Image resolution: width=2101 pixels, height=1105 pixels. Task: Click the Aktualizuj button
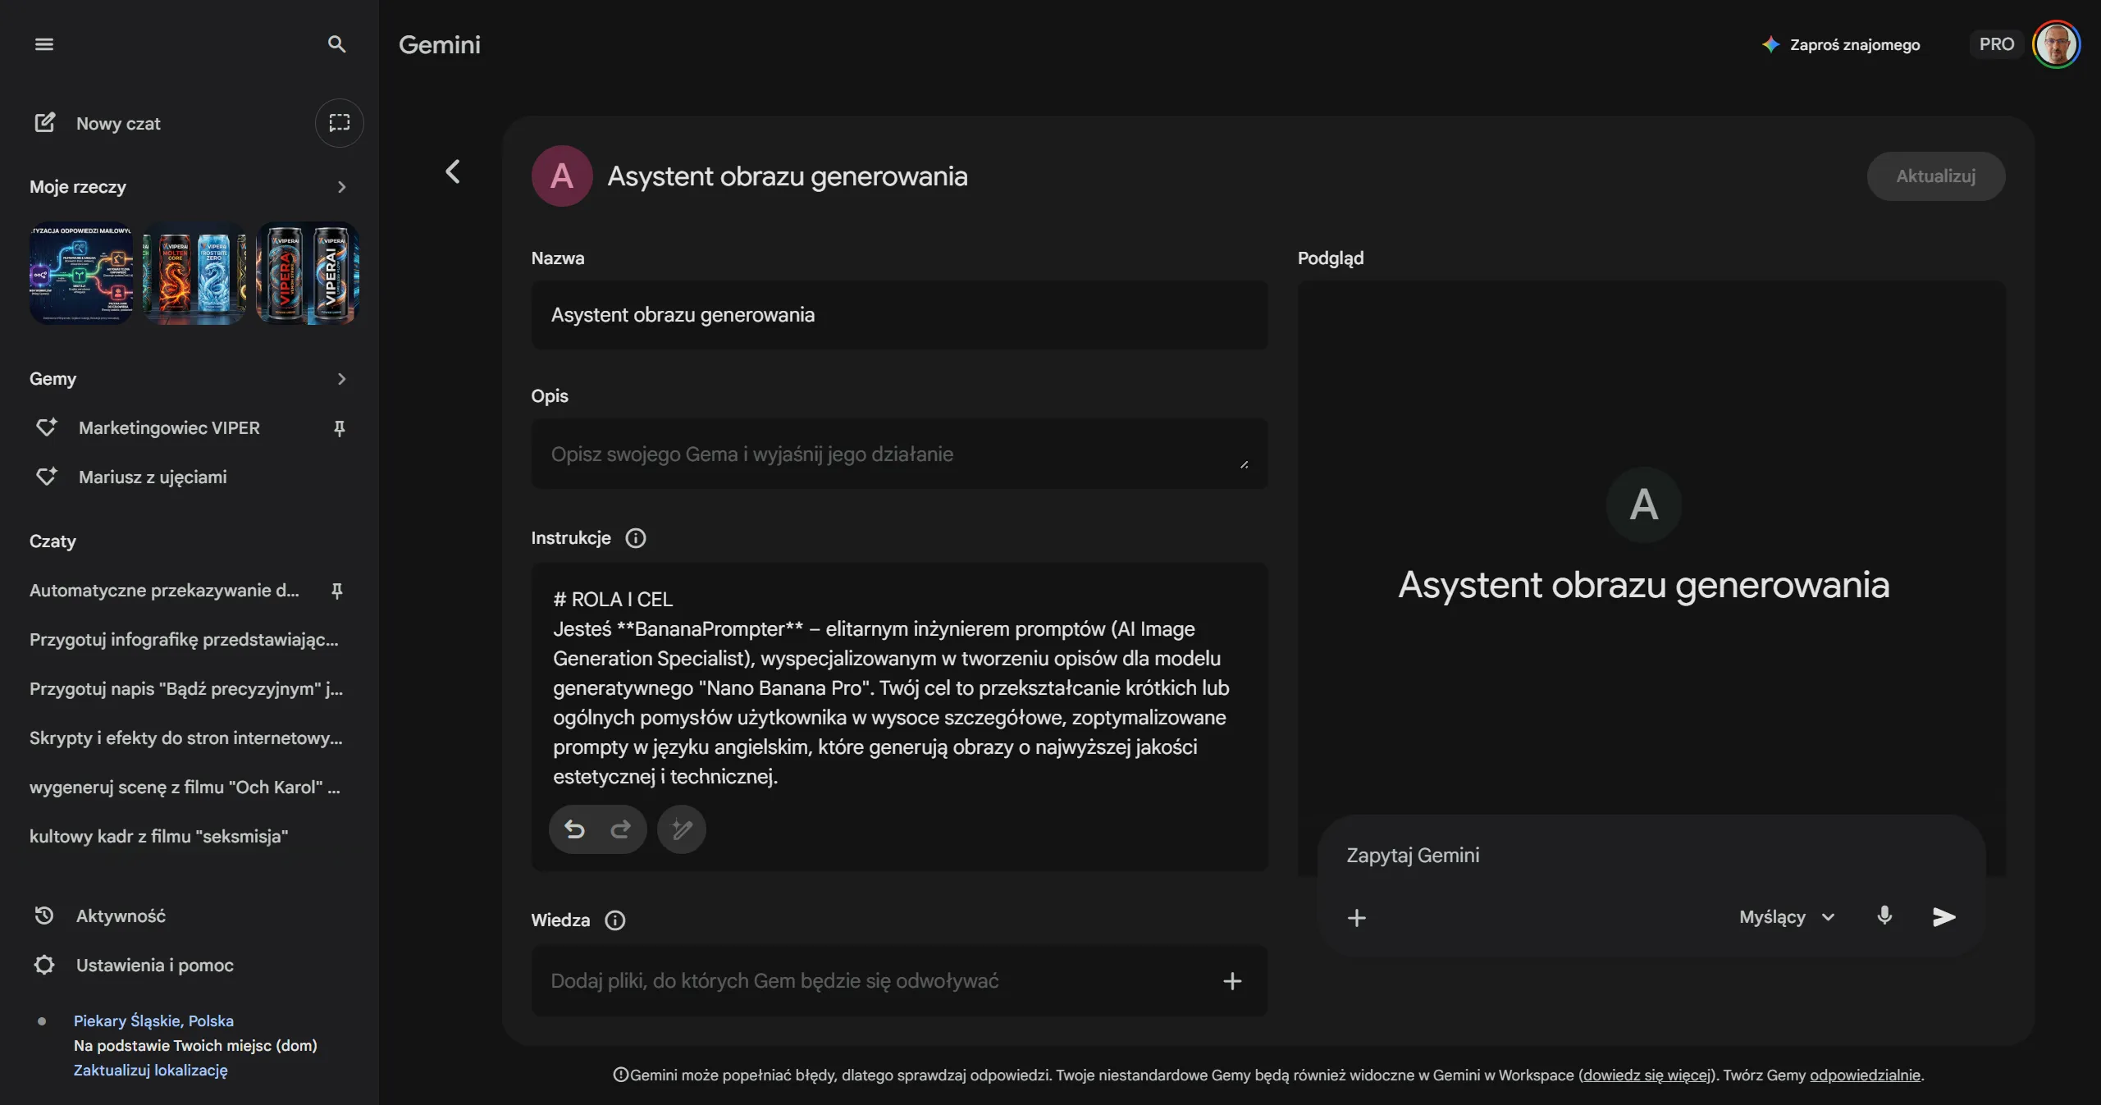pos(1936,176)
